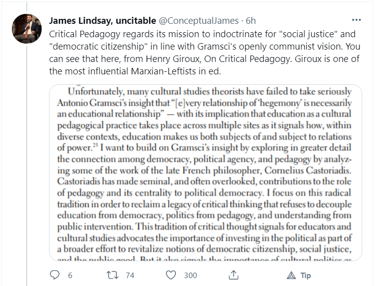
Task: Click the like count of 300
Action: click(x=190, y=276)
